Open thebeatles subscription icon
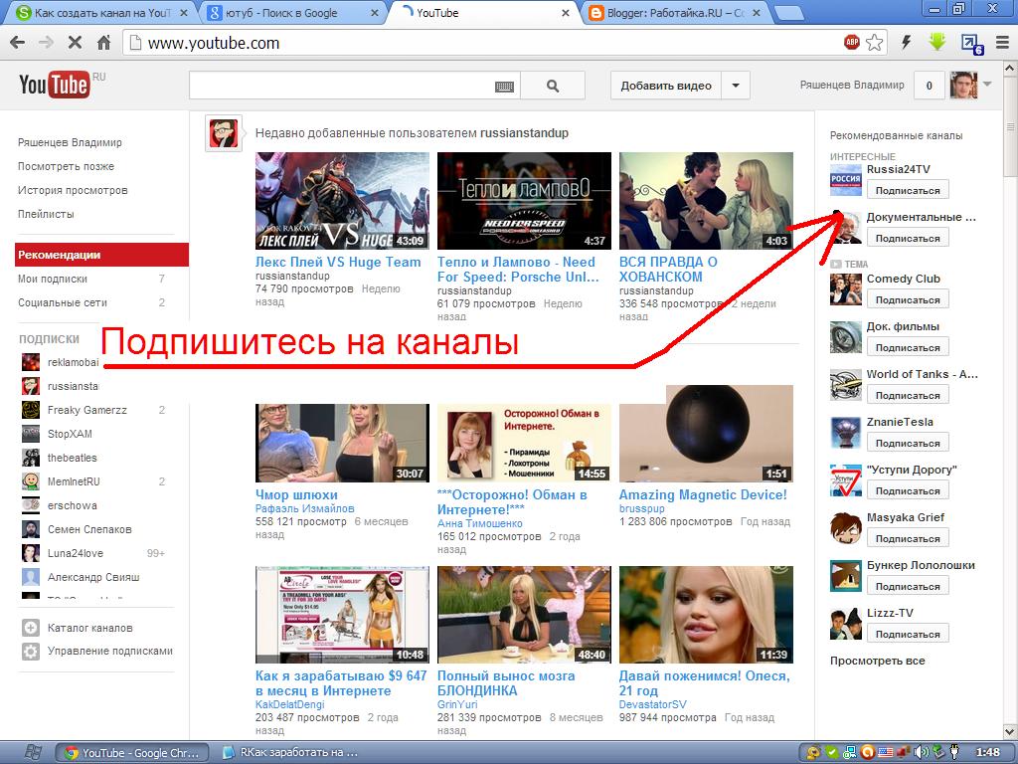Viewport: 1018px width, 764px height. tap(31, 458)
